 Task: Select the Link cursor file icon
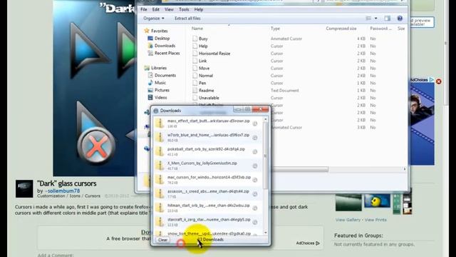click(195, 61)
